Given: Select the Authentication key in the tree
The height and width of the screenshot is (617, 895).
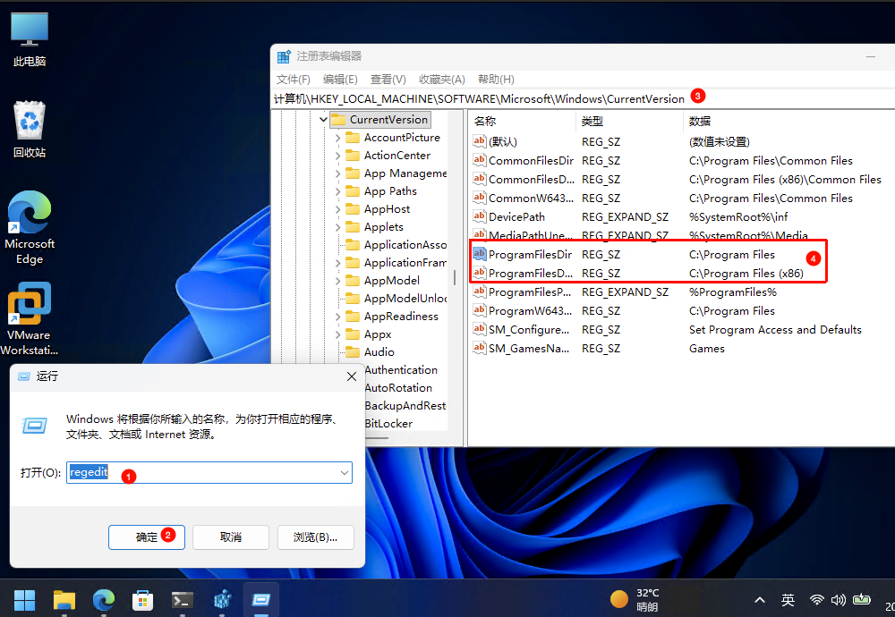Looking at the screenshot, I should point(401,370).
